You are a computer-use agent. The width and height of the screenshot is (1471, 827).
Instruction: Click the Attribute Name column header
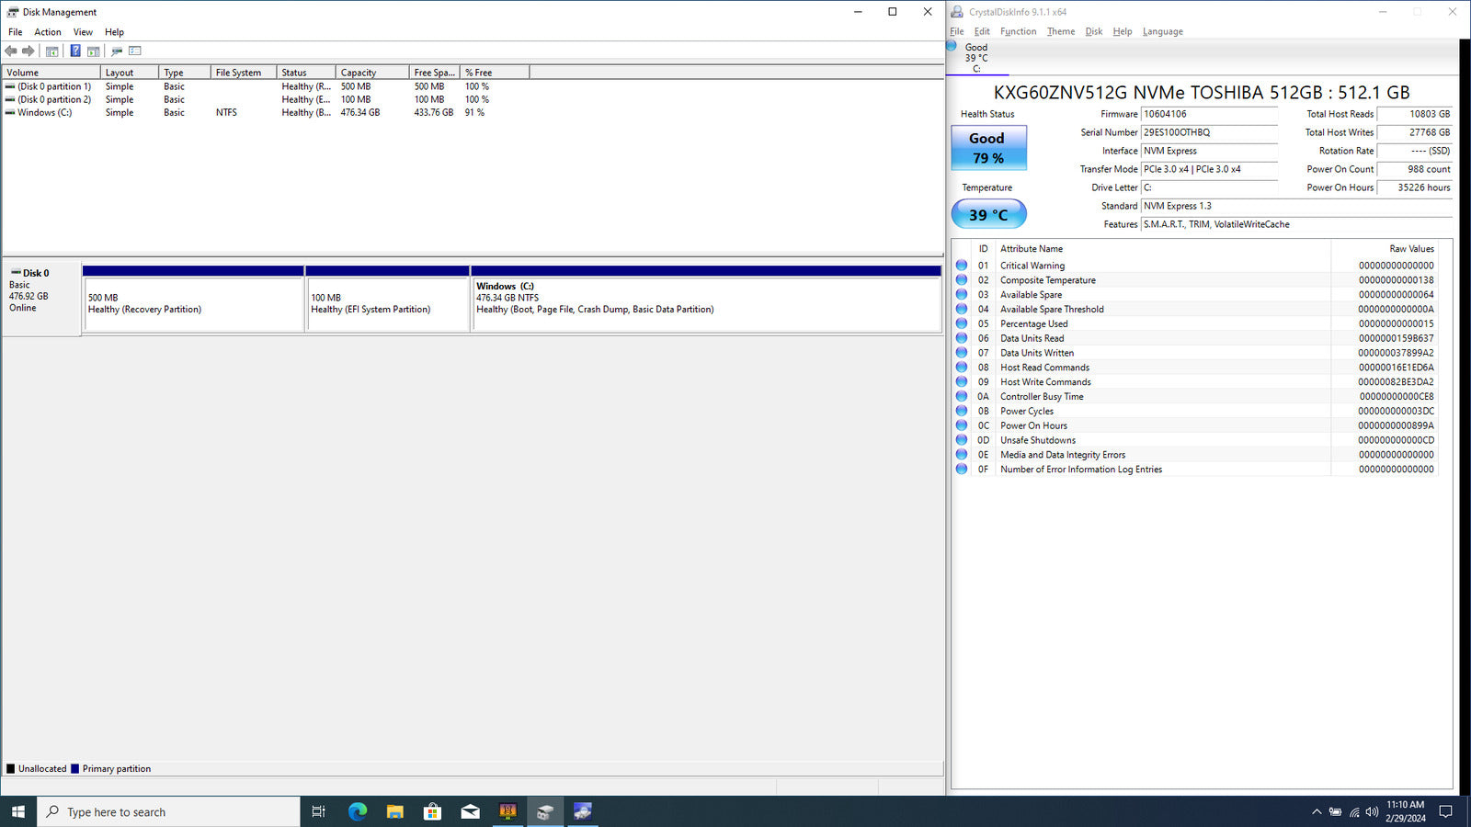[1163, 249]
